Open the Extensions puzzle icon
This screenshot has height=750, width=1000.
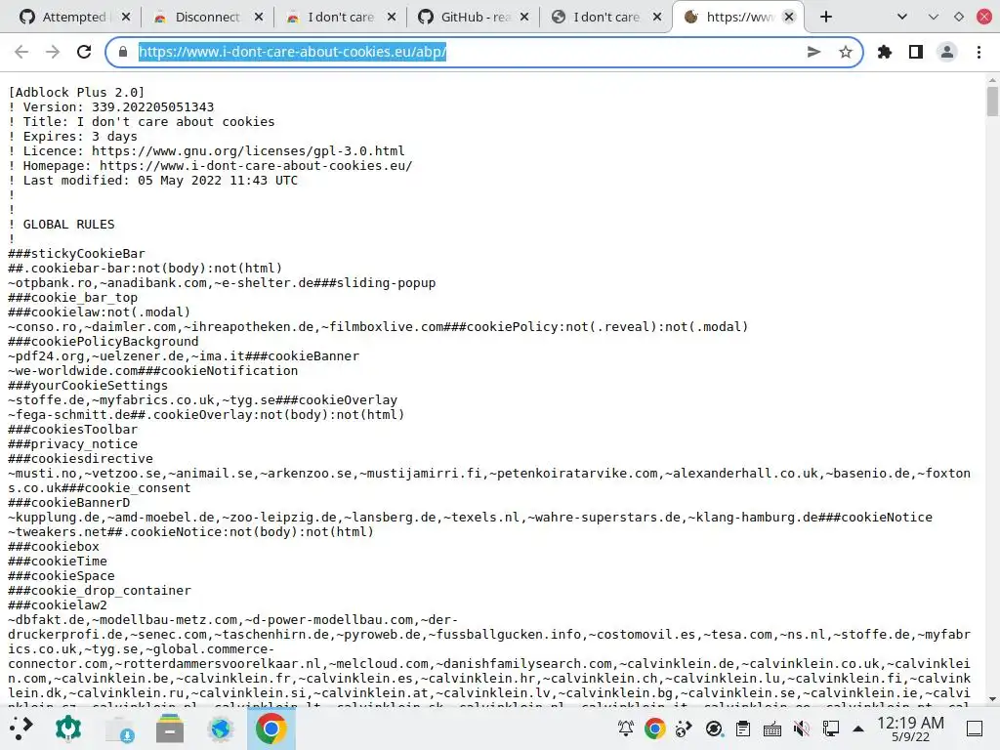coord(885,52)
